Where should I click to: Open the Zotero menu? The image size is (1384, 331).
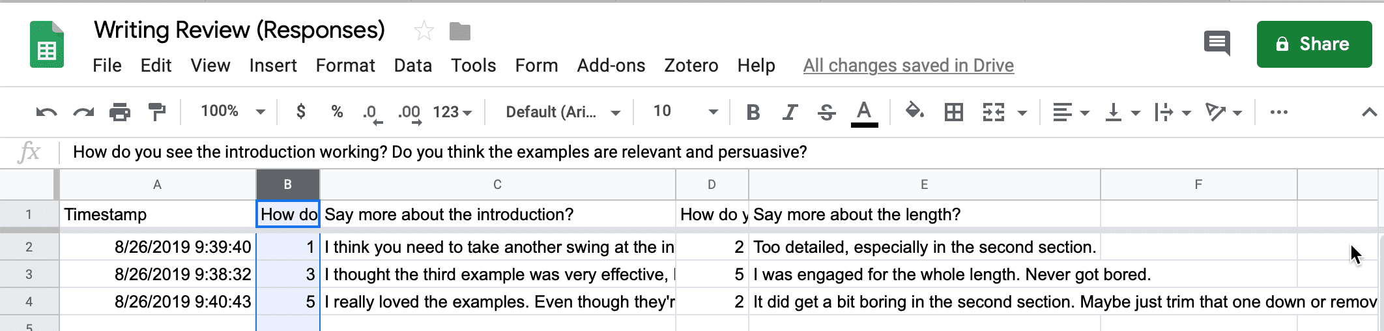pos(691,65)
